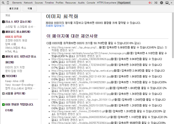Open the sp_shop.png image link
This screenshot has height=124, width=174.
click(75, 47)
